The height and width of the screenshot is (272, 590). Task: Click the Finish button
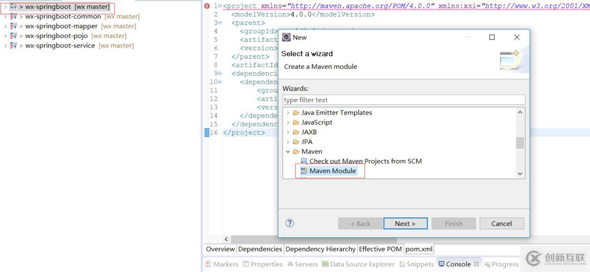453,223
